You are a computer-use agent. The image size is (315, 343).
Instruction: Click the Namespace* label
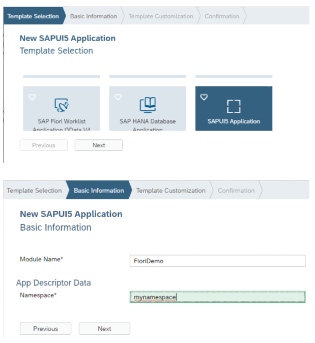click(38, 295)
